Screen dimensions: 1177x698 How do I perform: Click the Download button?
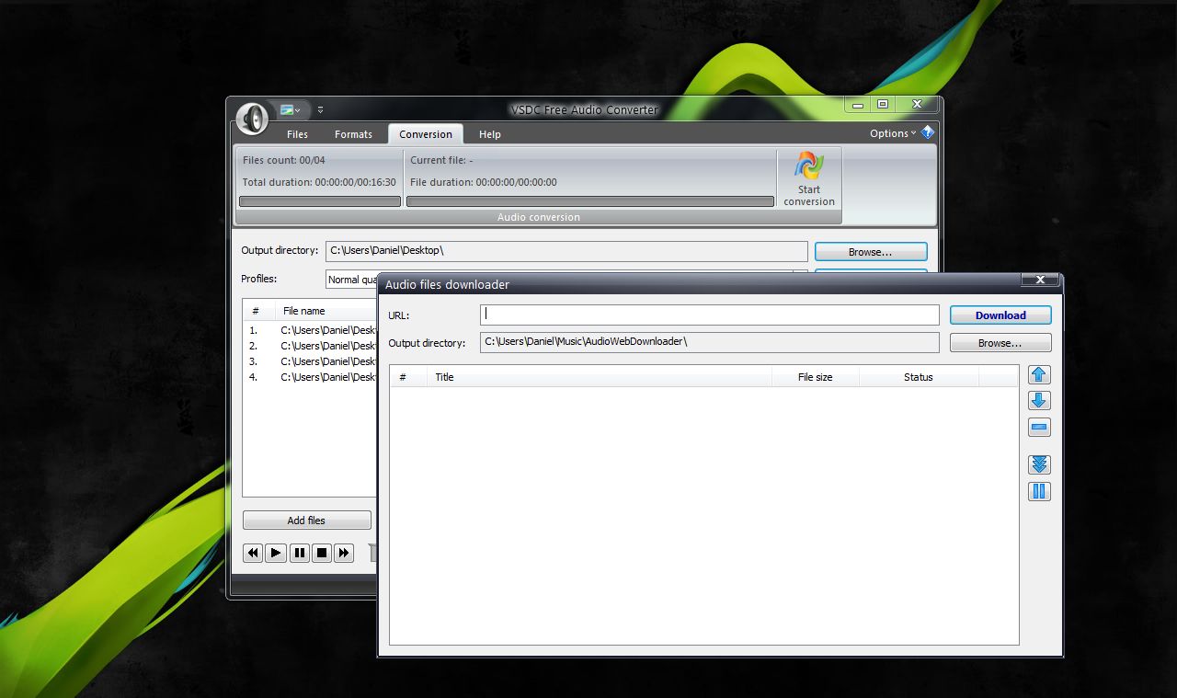1000,315
